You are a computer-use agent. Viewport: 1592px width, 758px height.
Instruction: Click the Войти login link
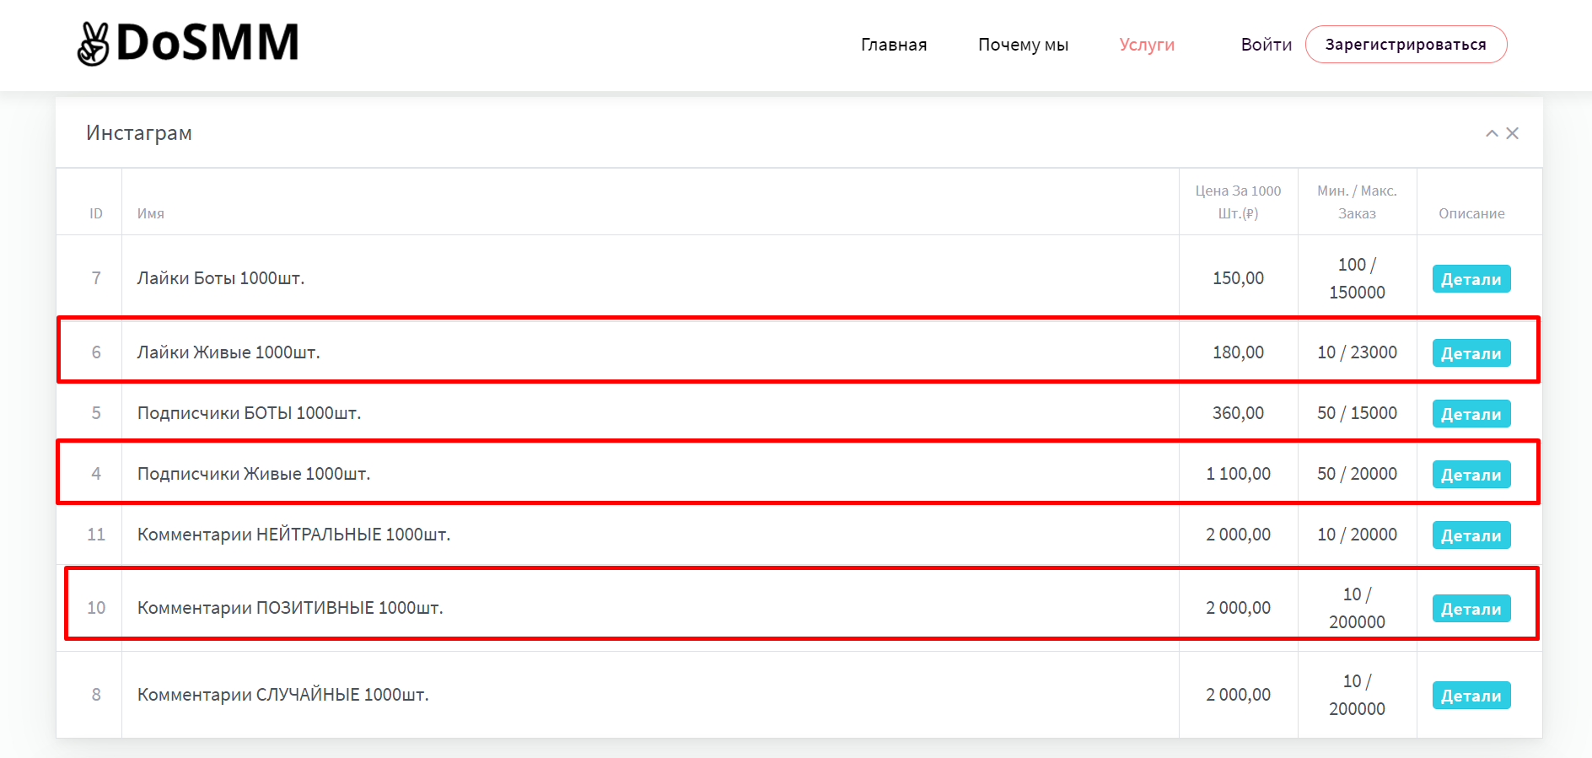(x=1266, y=45)
